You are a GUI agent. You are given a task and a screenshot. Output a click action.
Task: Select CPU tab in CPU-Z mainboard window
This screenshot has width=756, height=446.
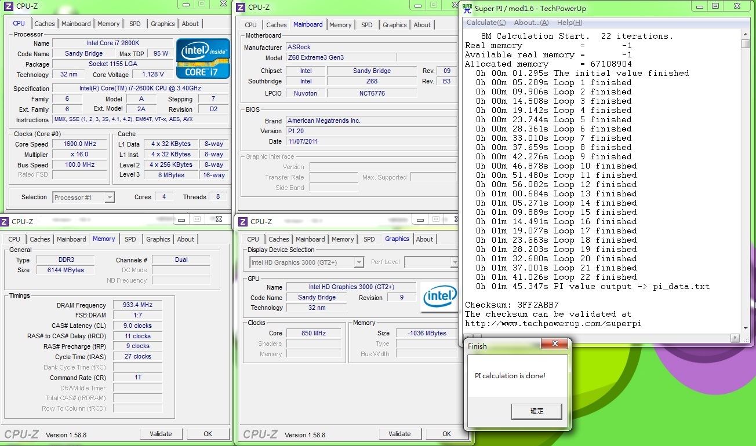click(x=250, y=25)
